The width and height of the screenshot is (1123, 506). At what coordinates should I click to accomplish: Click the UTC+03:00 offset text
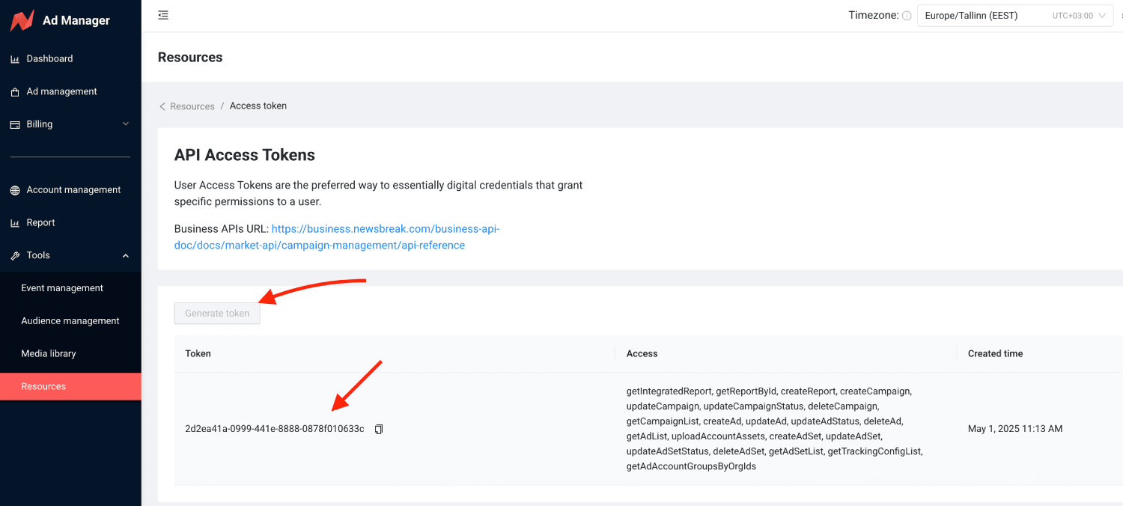click(1072, 16)
